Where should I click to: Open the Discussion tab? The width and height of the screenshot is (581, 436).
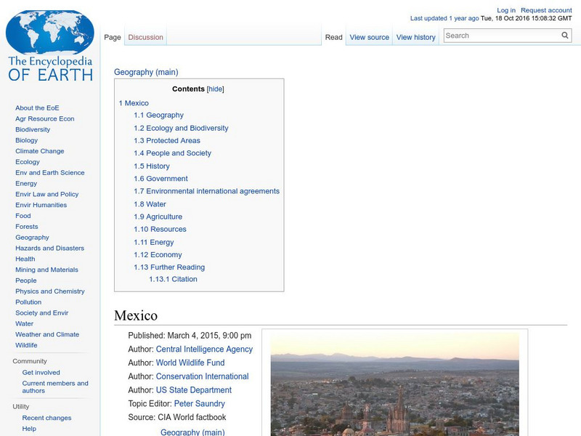point(145,37)
